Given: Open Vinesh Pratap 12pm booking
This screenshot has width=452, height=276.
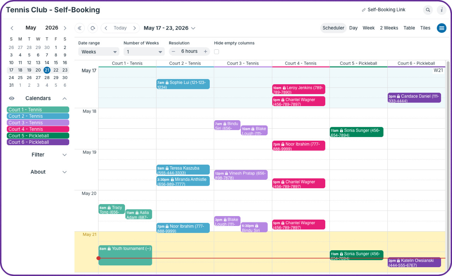Looking at the screenshot, I should 241,175.
